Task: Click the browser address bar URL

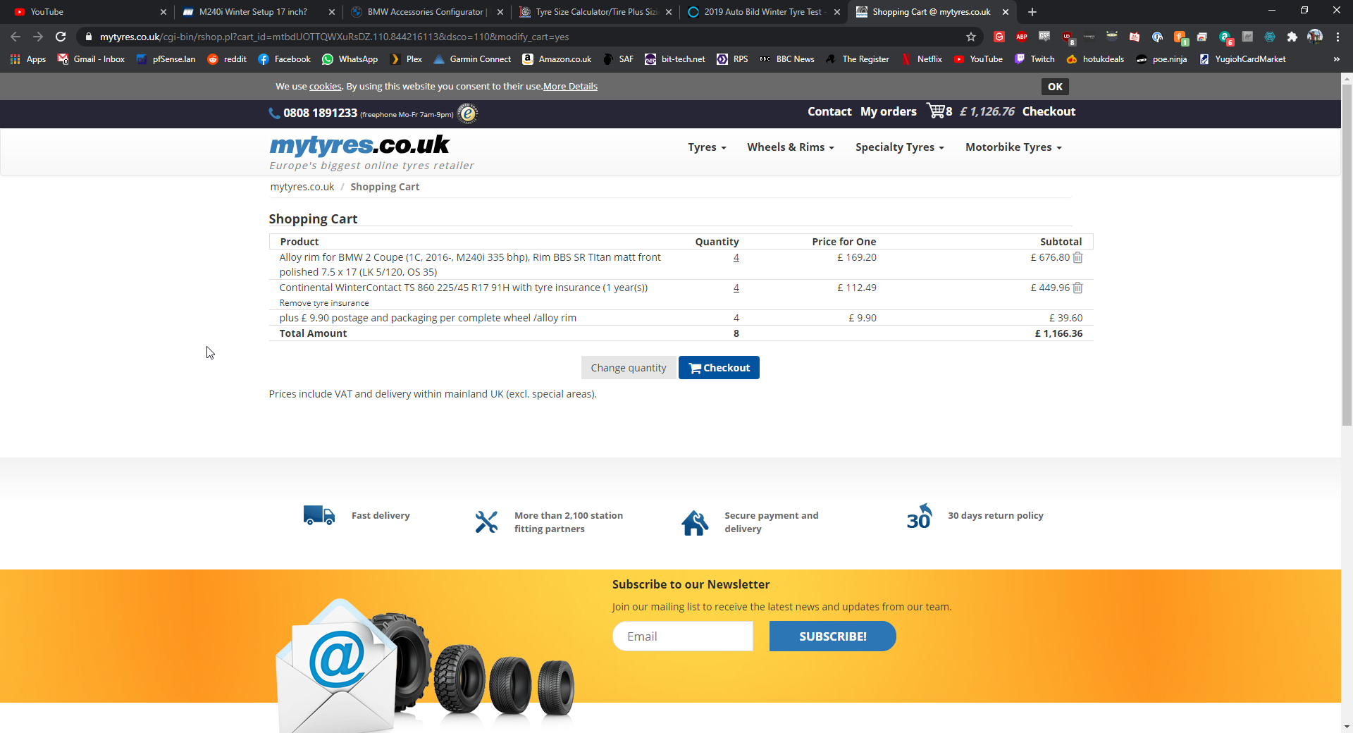Action: click(x=334, y=37)
